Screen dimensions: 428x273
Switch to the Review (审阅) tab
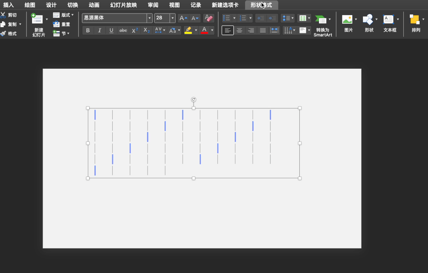pyautogui.click(x=153, y=5)
